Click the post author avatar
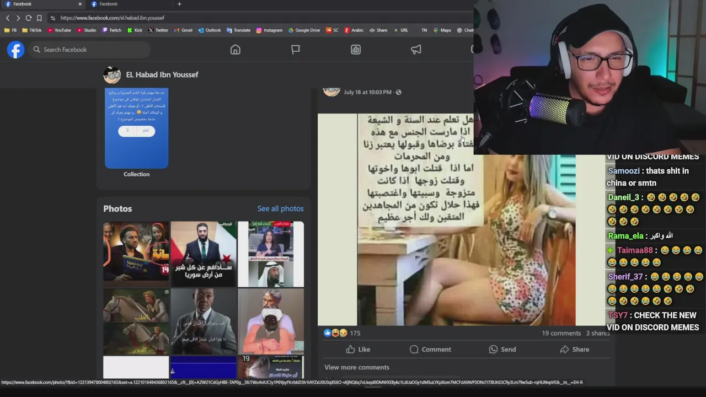Screen dimensions: 706x397 [331, 91]
